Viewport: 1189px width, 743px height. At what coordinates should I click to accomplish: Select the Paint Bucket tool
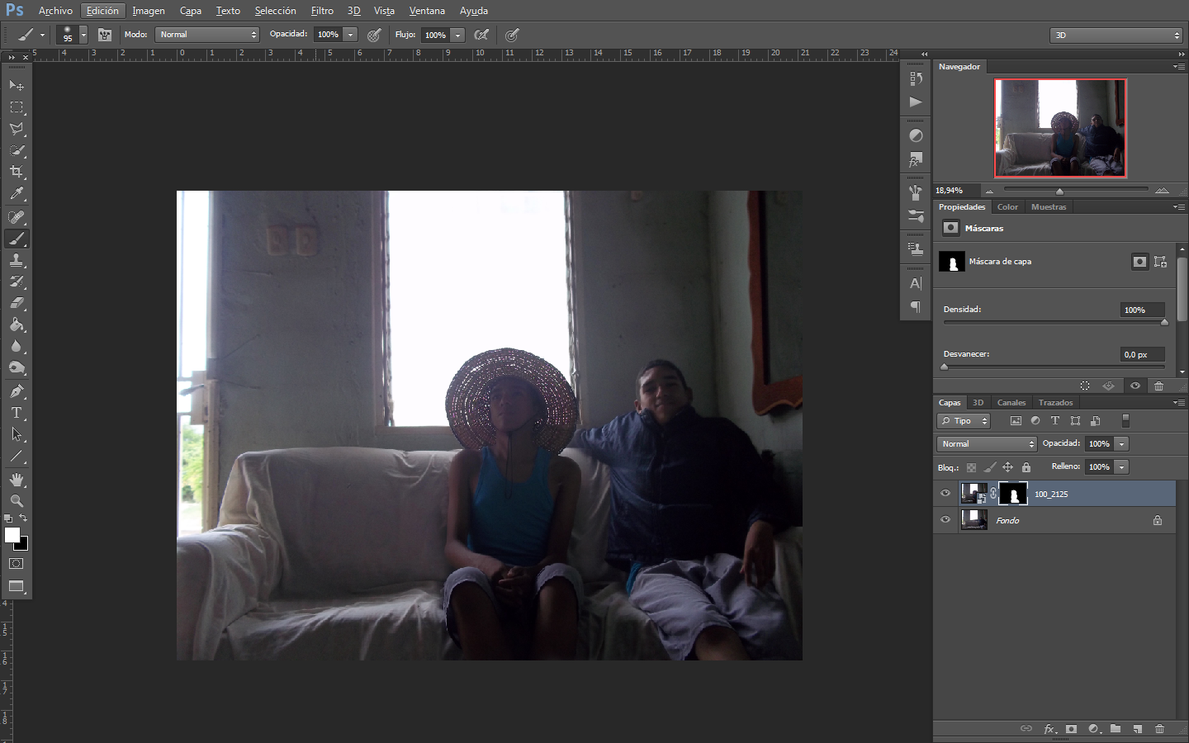[17, 324]
